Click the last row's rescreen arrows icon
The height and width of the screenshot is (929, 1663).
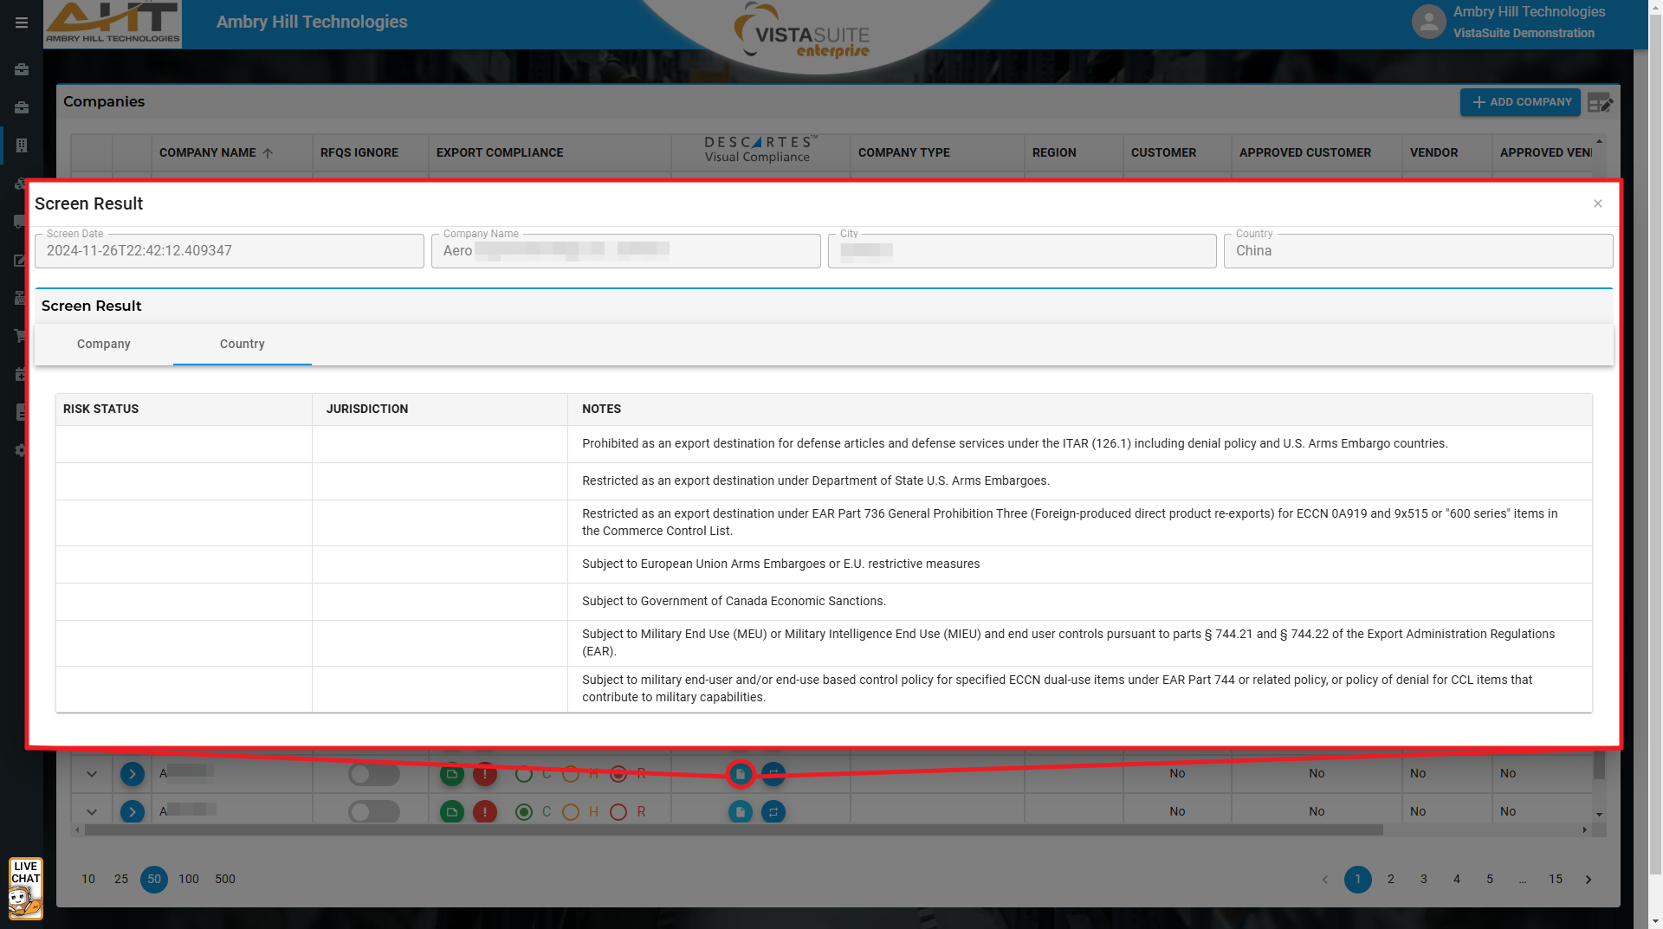773,812
